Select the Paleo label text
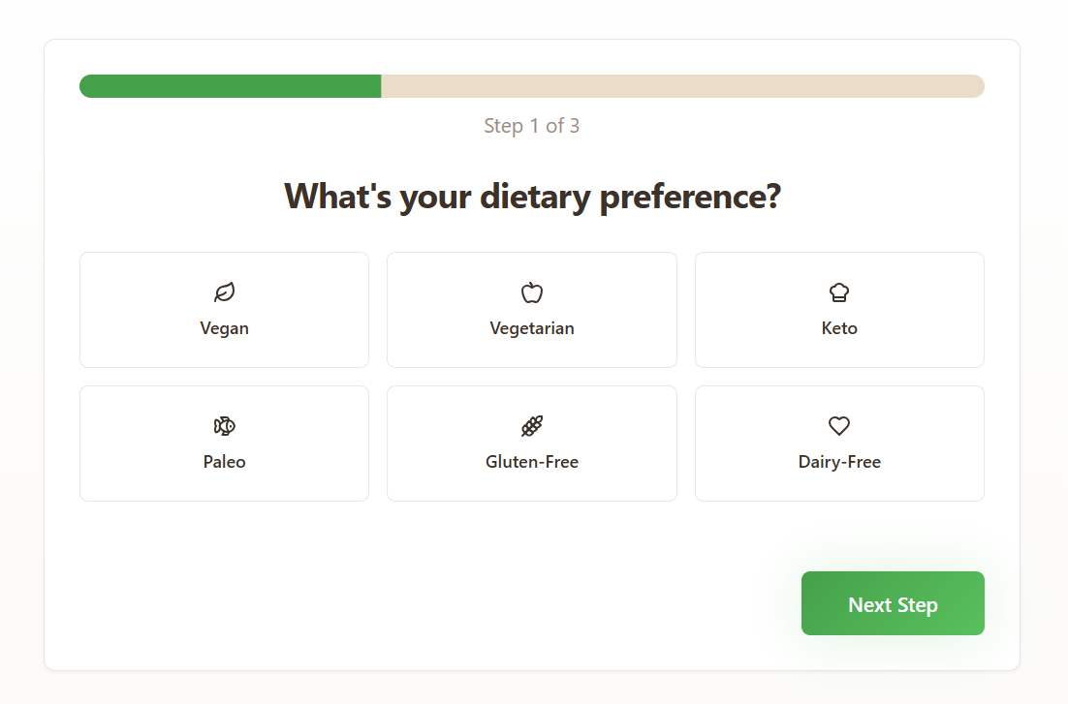 click(224, 462)
